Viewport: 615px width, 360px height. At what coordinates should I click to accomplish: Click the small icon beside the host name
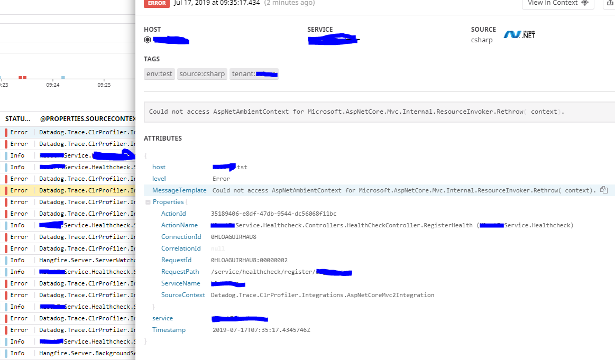tap(147, 39)
